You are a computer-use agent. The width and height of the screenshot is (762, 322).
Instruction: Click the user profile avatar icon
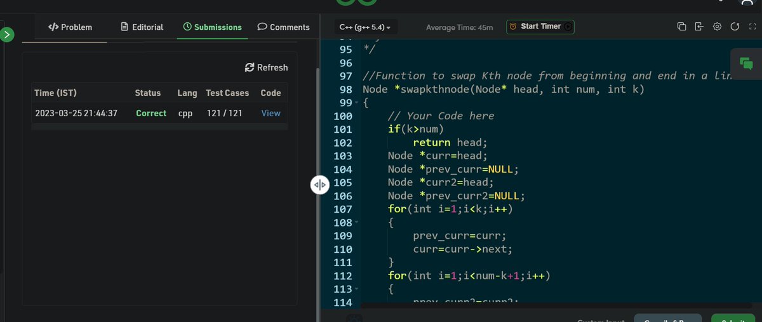(x=746, y=3)
